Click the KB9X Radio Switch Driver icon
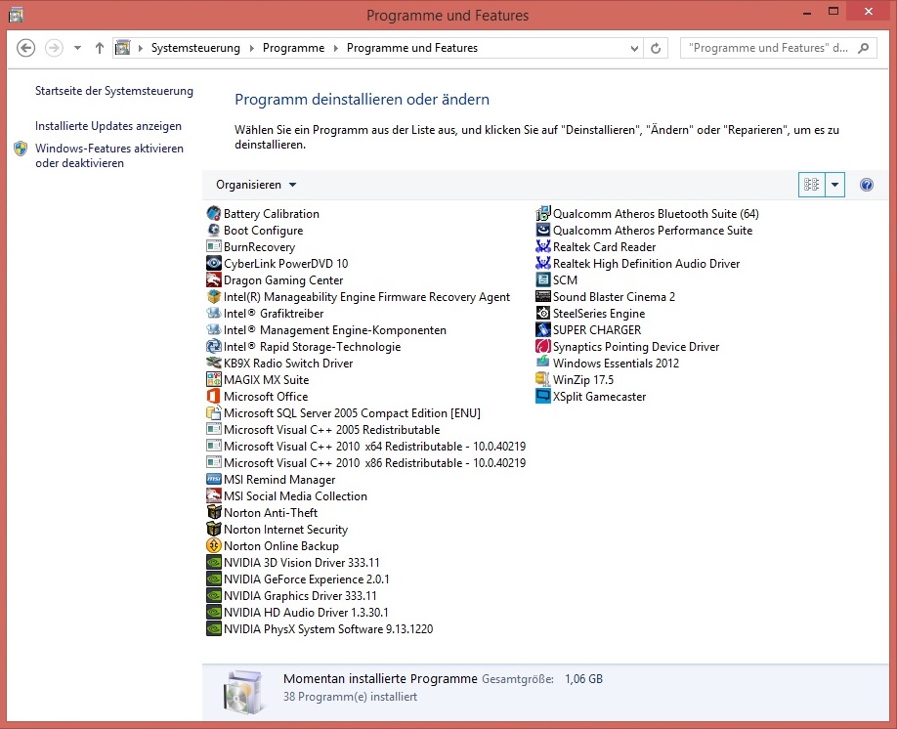This screenshot has height=729, width=897. (213, 363)
